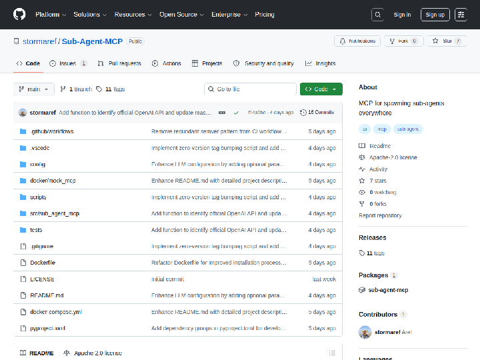
Task: Expand the green Code dropdown button
Action: click(321, 89)
